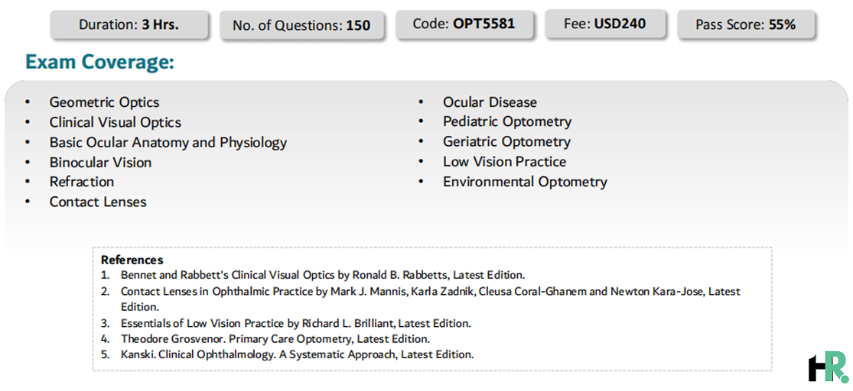Click the Low Vision Practice topic
The height and width of the screenshot is (391, 853).
(x=504, y=162)
